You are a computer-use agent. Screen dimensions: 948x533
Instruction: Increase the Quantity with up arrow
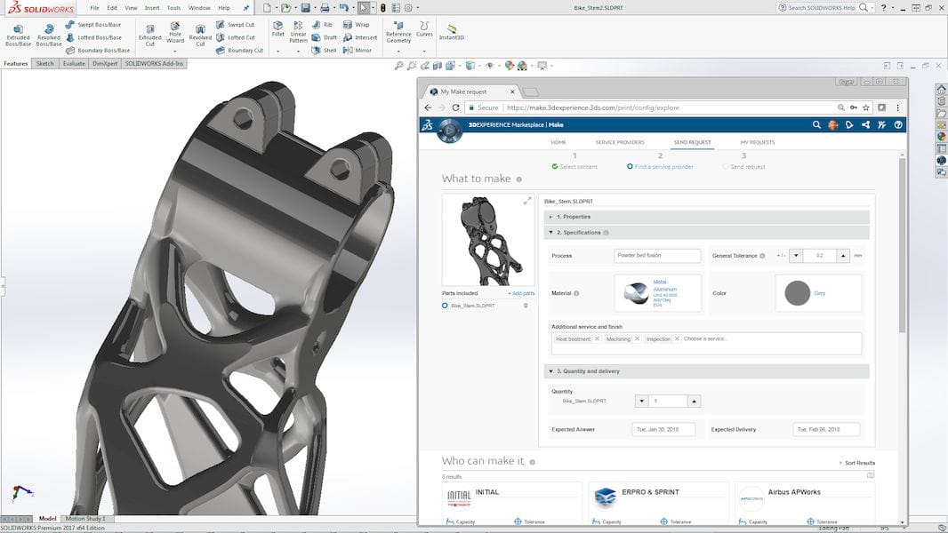click(695, 402)
